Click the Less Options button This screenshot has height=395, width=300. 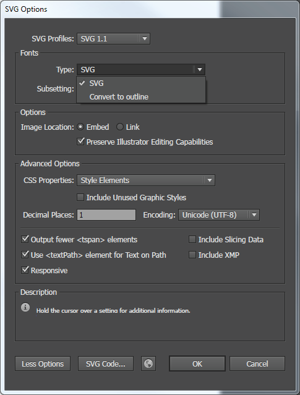(43, 363)
